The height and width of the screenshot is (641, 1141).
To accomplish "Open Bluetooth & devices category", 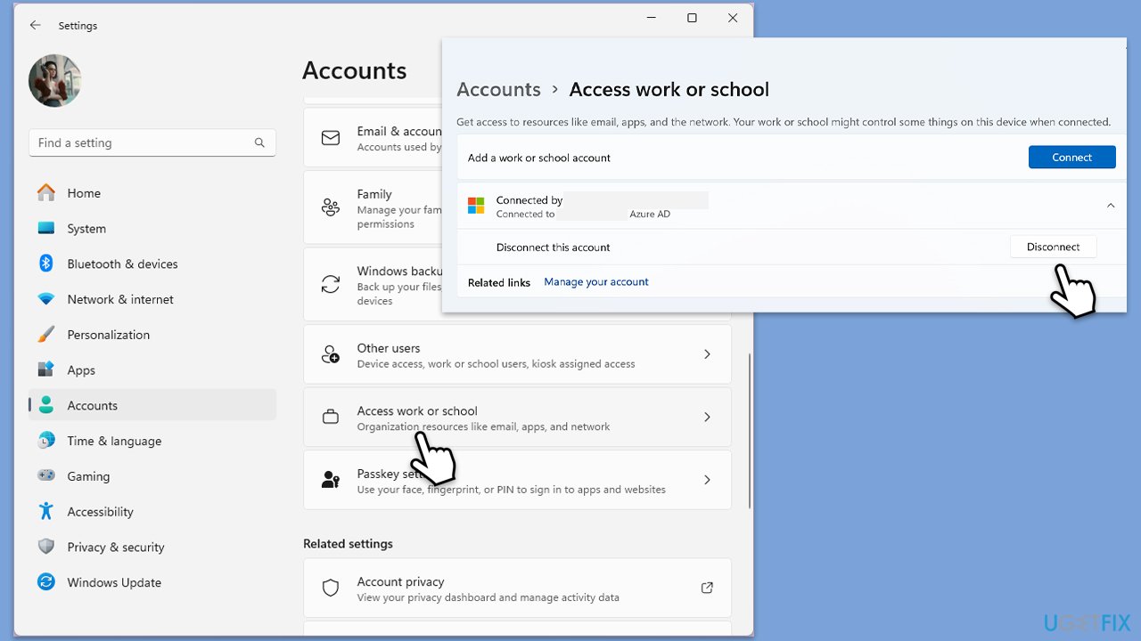I will click(152, 264).
